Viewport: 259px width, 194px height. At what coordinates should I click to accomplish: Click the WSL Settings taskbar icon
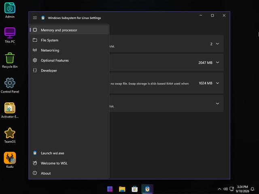[x=147, y=189]
